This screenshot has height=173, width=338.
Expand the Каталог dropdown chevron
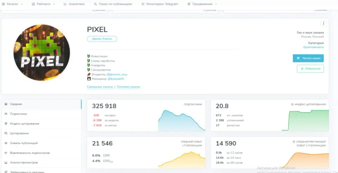click(22, 4)
